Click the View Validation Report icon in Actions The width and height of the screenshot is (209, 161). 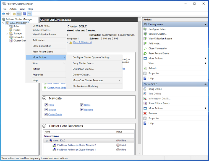pyautogui.click(x=145, y=39)
